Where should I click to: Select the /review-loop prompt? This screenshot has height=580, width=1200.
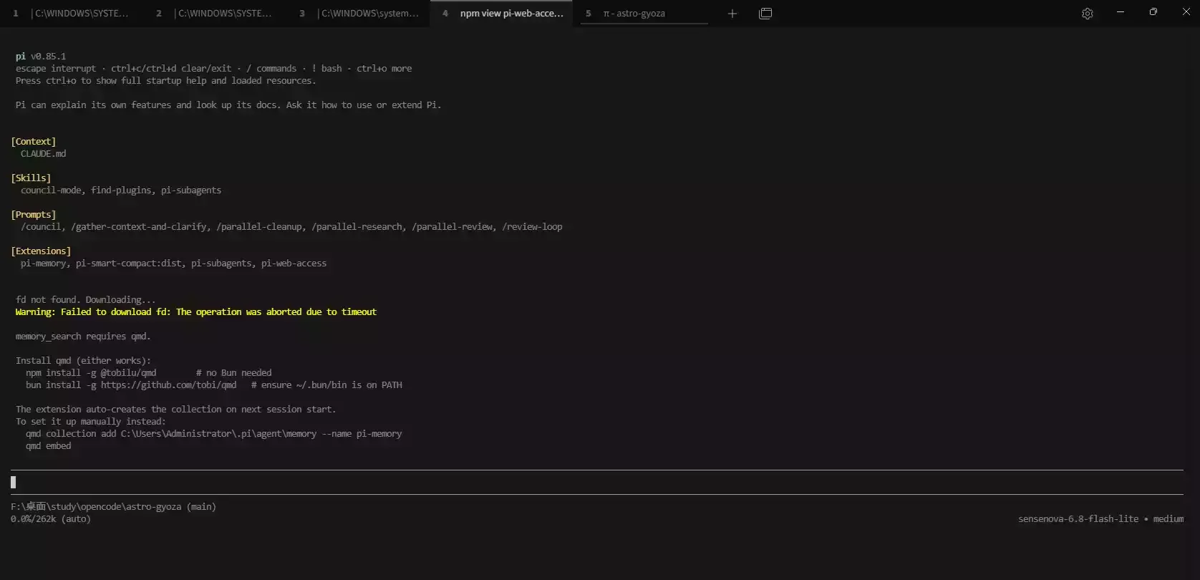[x=532, y=227]
